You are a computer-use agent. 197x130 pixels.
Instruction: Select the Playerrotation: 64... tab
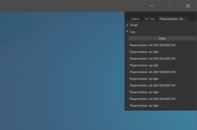[x=173, y=19]
